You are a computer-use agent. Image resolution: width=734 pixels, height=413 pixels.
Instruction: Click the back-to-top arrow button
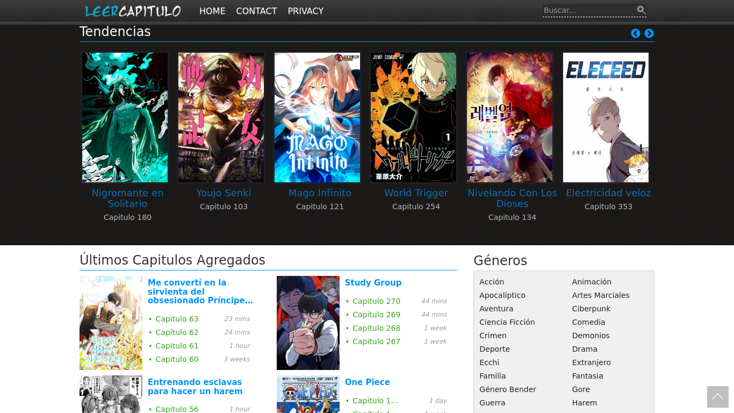point(718,397)
